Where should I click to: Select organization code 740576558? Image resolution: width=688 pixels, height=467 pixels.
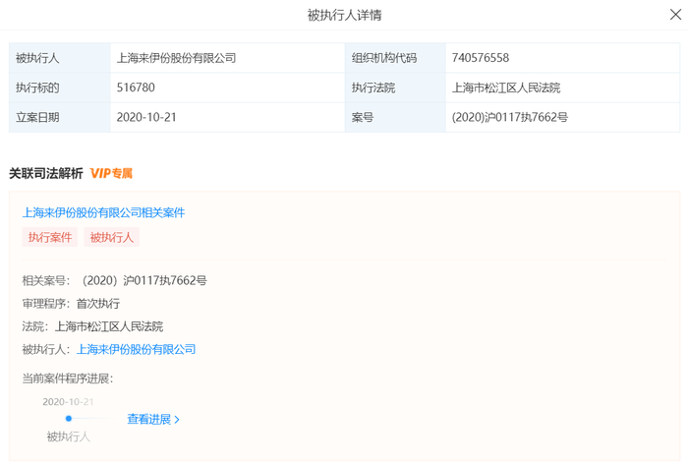[x=481, y=58]
